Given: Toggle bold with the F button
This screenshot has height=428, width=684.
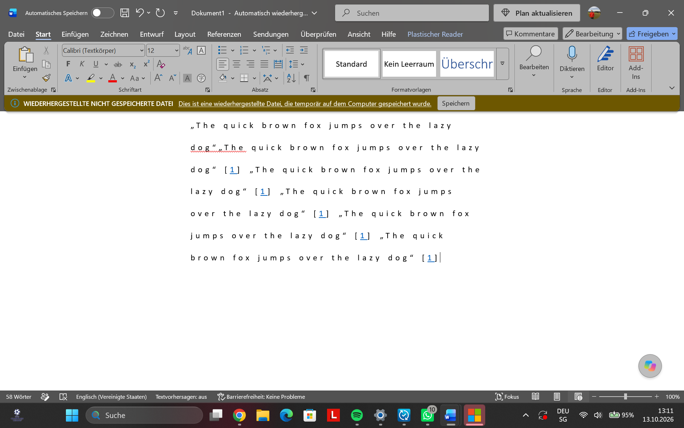Looking at the screenshot, I should (x=68, y=64).
